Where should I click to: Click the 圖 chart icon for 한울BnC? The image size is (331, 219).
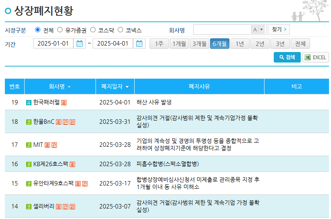coord(59,122)
